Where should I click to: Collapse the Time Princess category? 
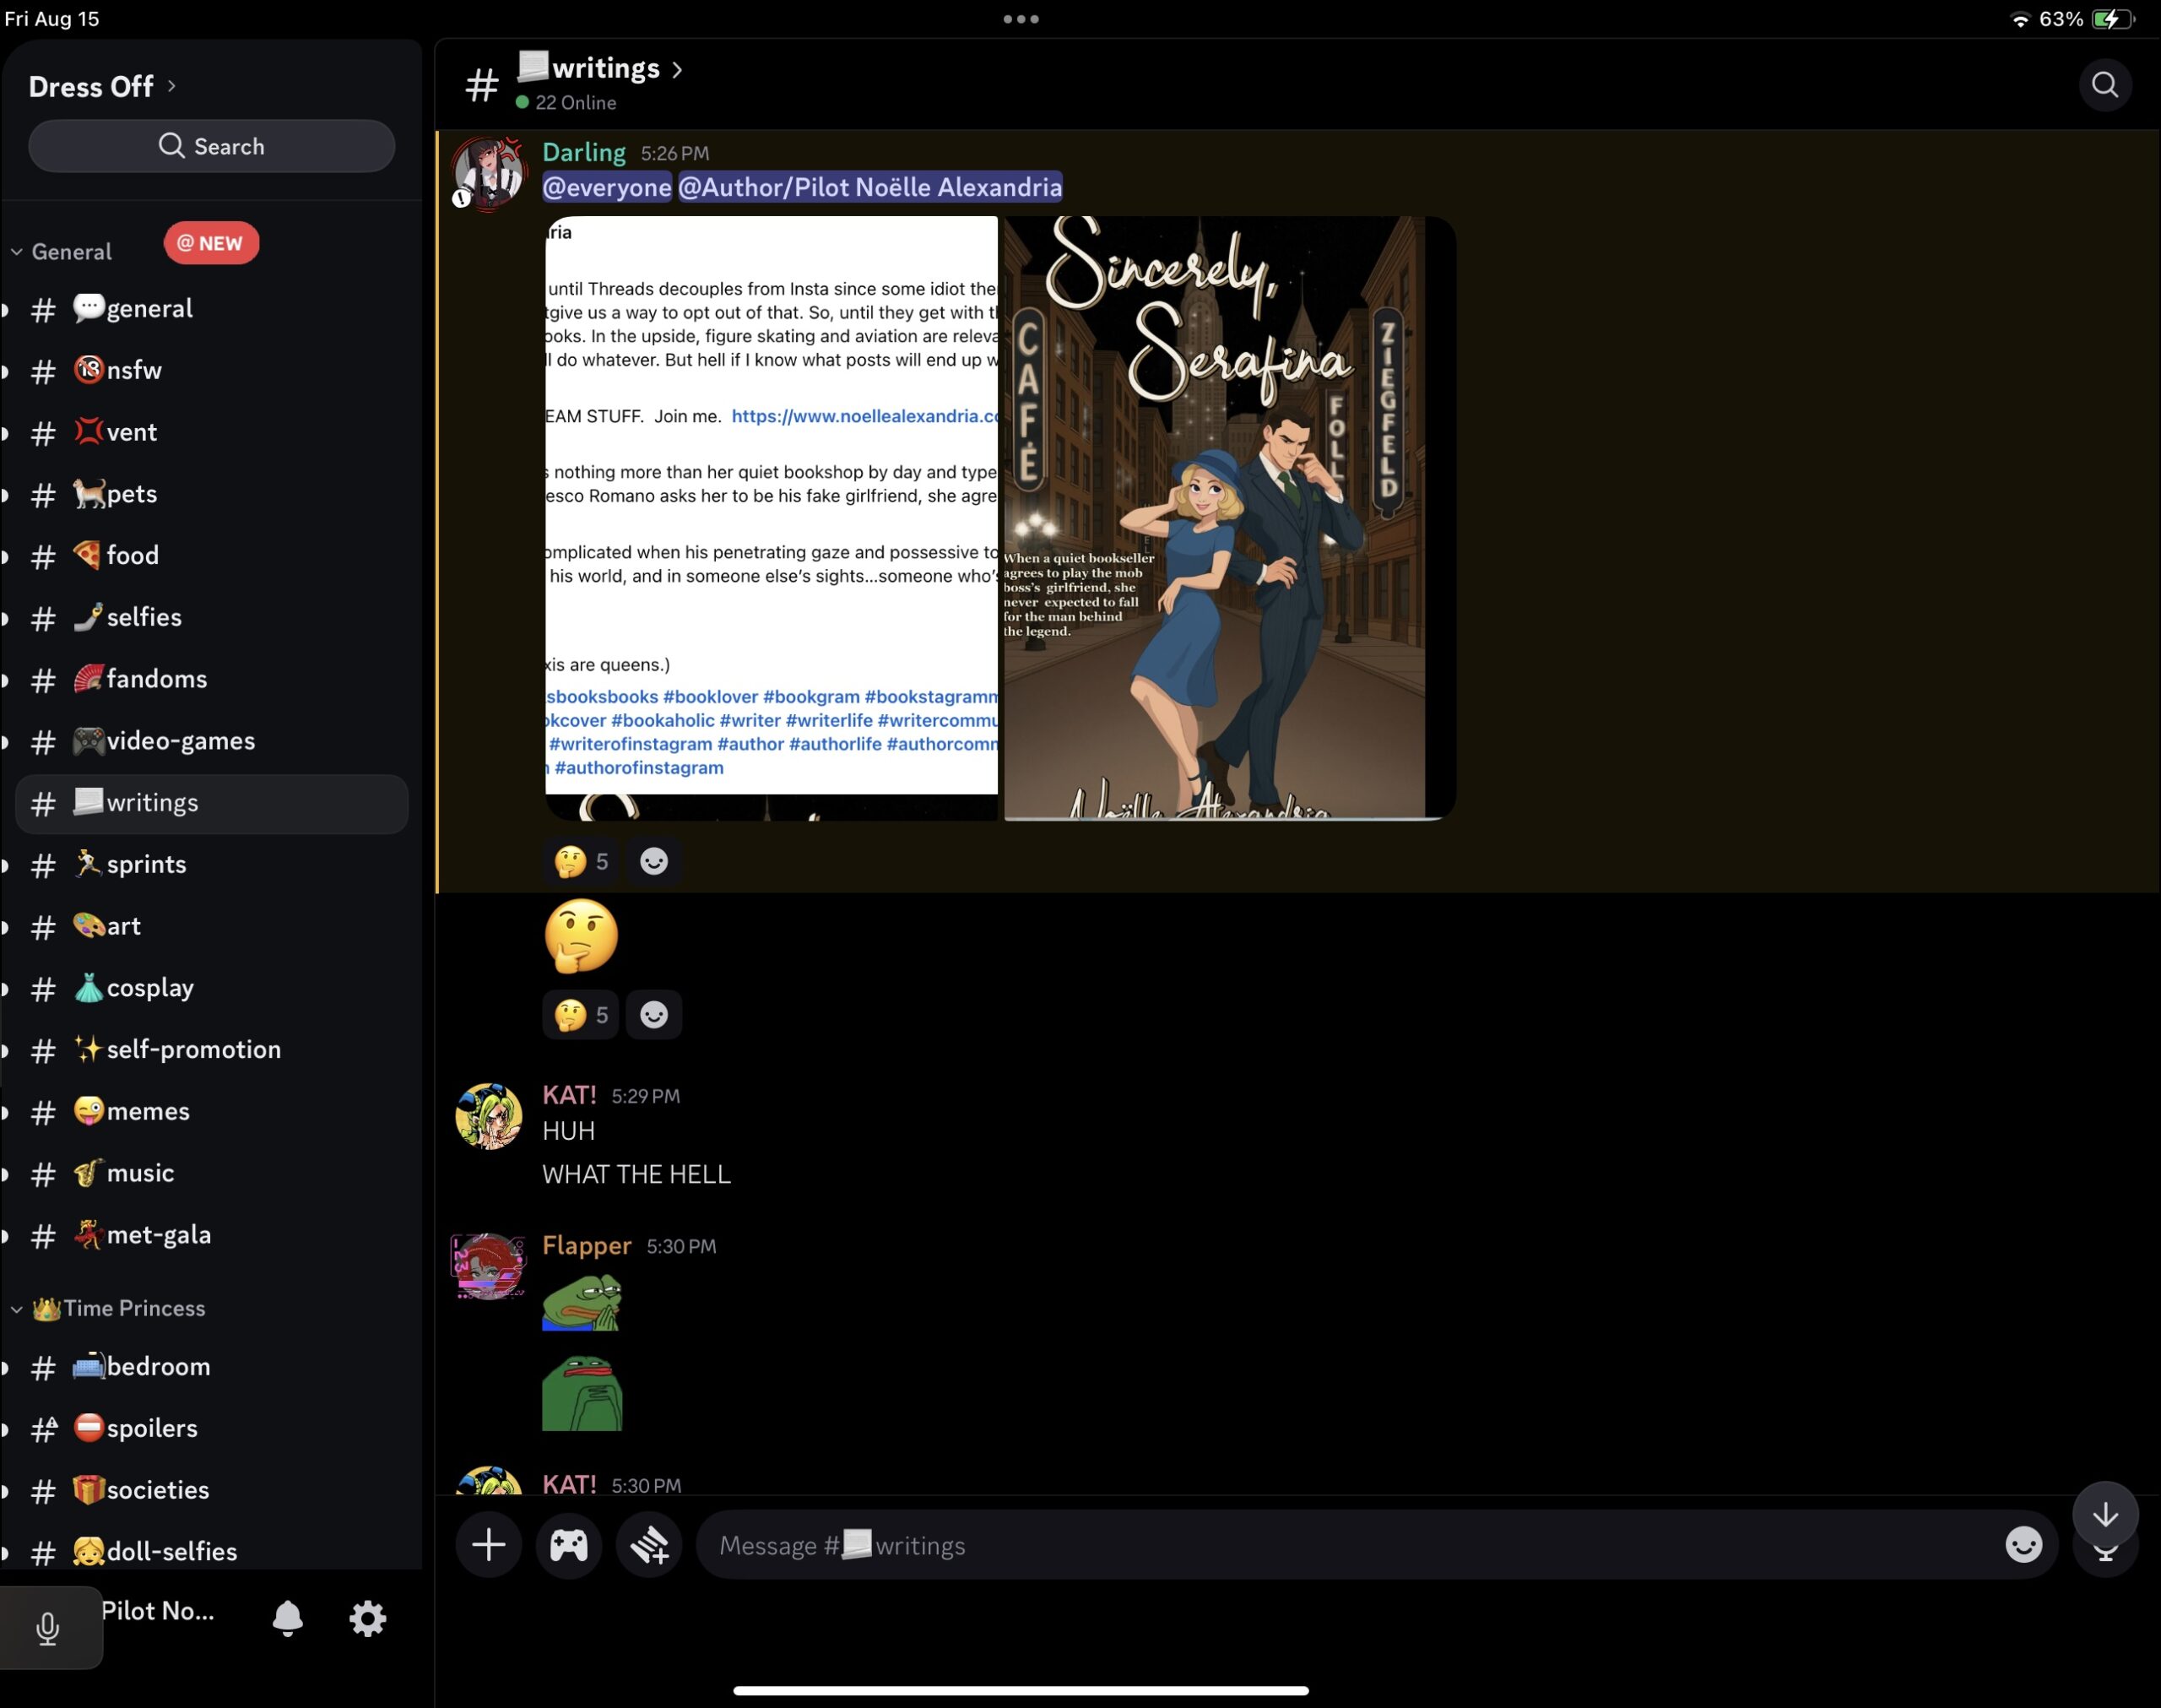(x=120, y=1308)
